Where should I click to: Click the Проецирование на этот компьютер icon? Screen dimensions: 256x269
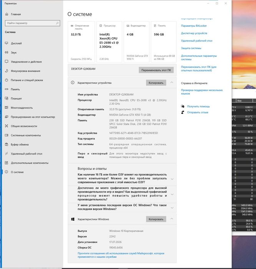coord(7,117)
